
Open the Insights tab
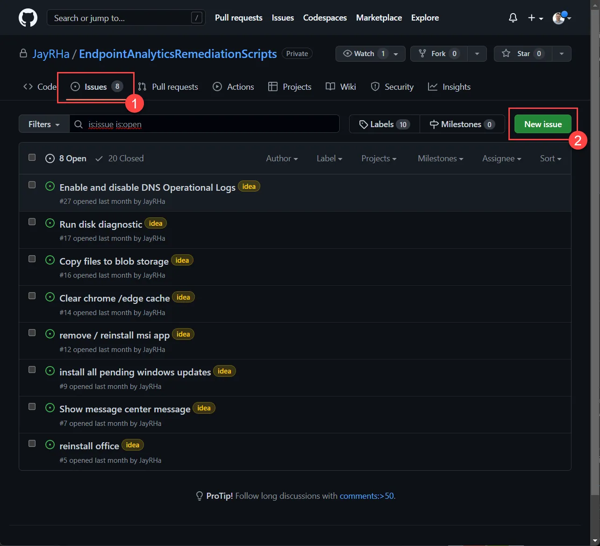click(x=449, y=87)
